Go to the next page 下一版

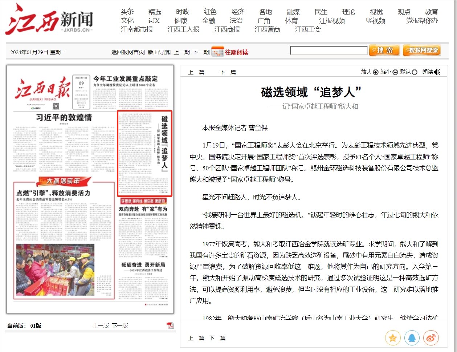120,325
